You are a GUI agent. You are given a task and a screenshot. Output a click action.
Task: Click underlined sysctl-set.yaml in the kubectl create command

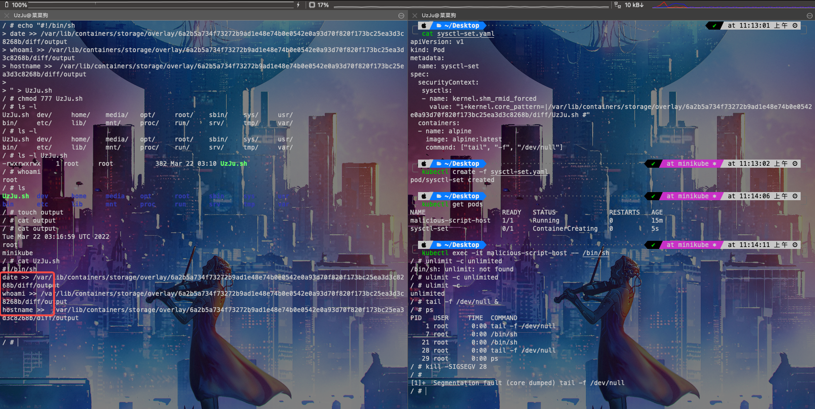519,172
